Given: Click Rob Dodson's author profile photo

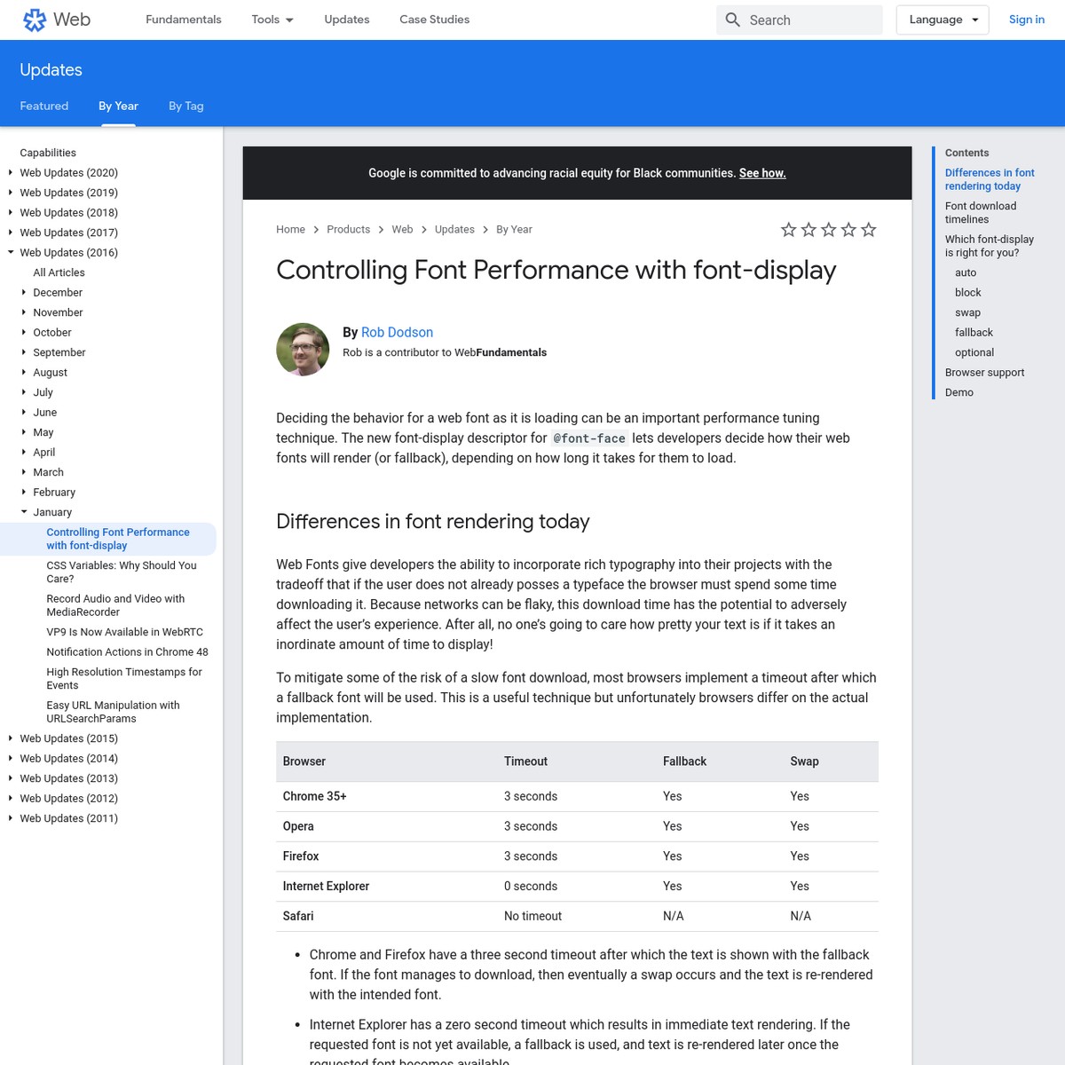Looking at the screenshot, I should point(303,349).
